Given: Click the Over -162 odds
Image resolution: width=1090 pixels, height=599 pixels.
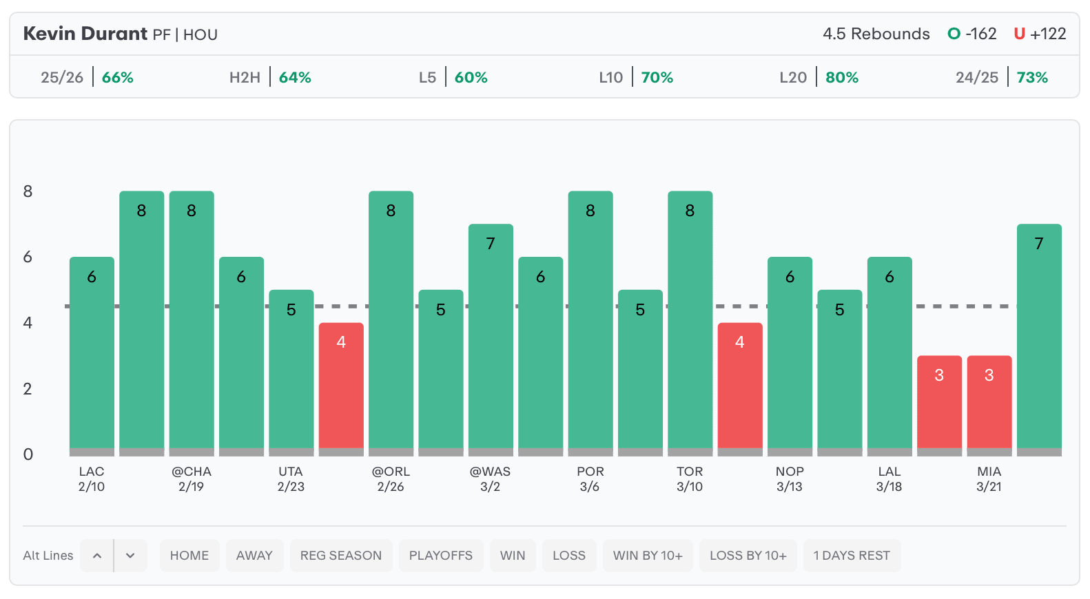Looking at the screenshot, I should 972,34.
